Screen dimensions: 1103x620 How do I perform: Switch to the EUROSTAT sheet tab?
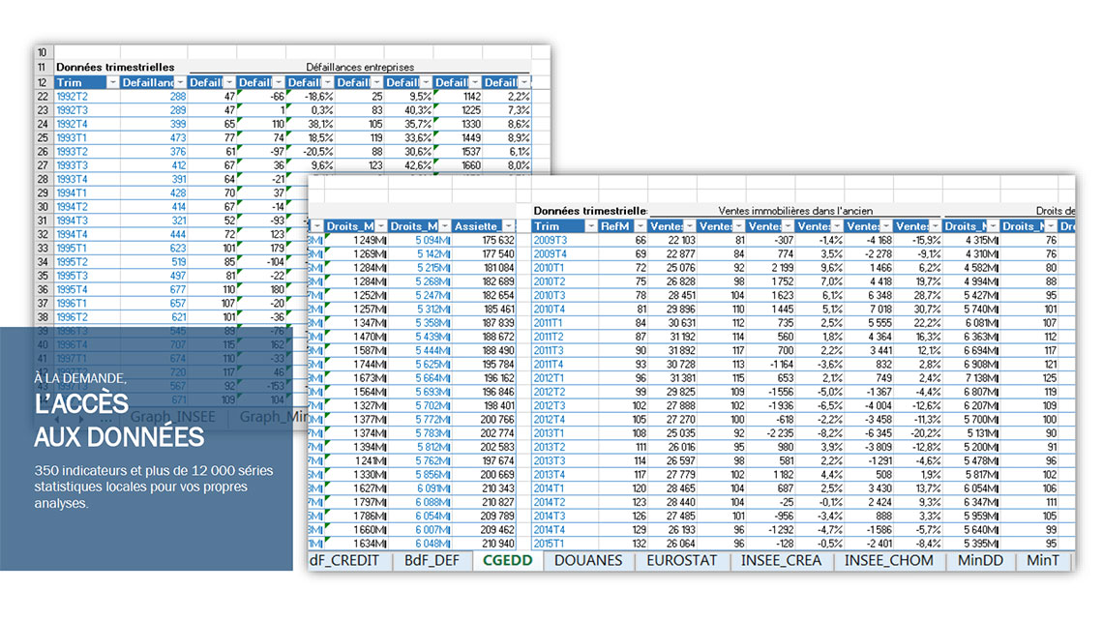pos(682,560)
